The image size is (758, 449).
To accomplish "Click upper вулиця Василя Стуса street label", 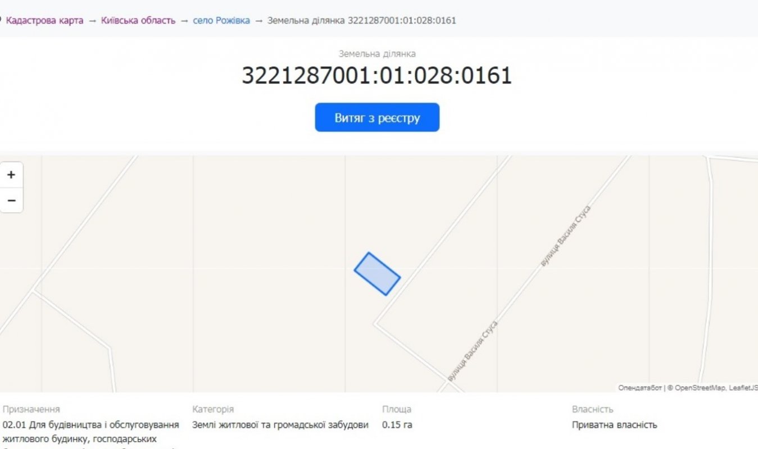I will 565,236.
